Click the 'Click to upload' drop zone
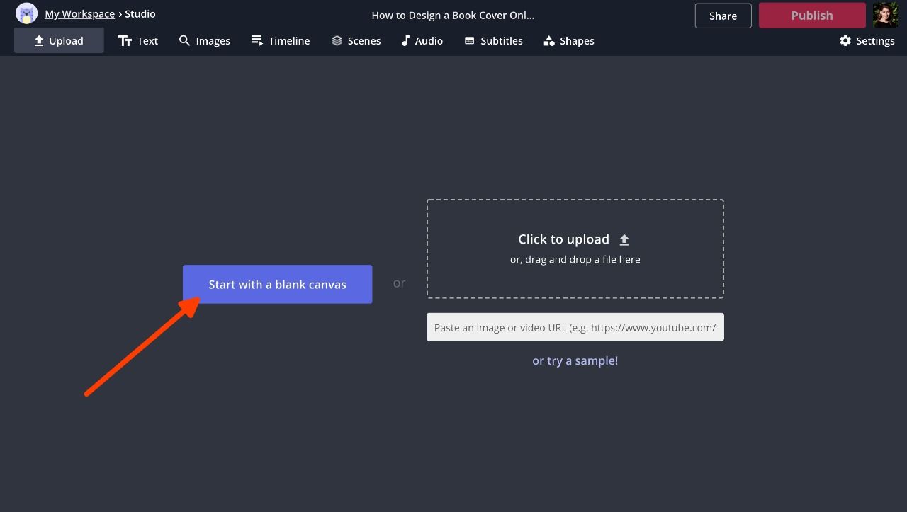 pos(575,249)
